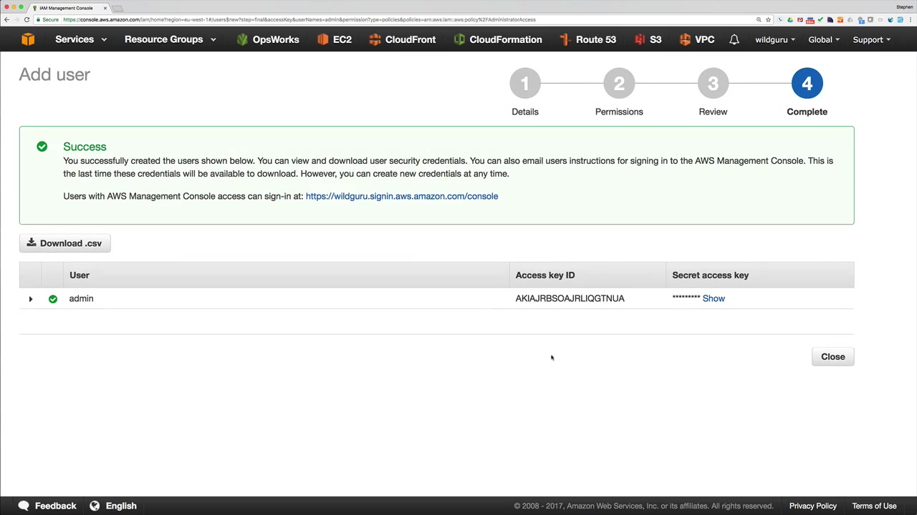
Task: Click the Add user page heading
Action: (x=54, y=74)
